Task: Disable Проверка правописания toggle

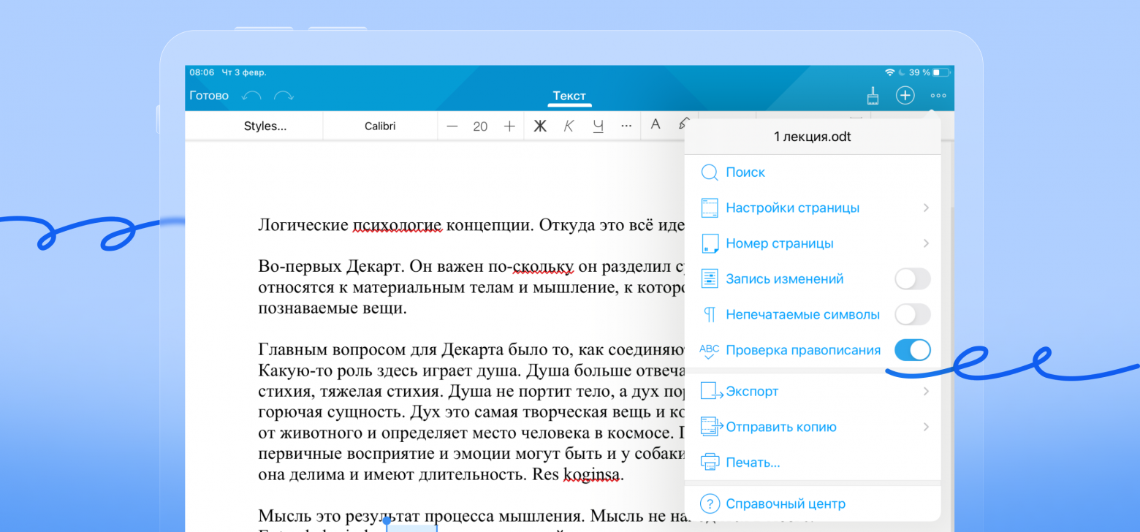Action: pyautogui.click(x=912, y=350)
